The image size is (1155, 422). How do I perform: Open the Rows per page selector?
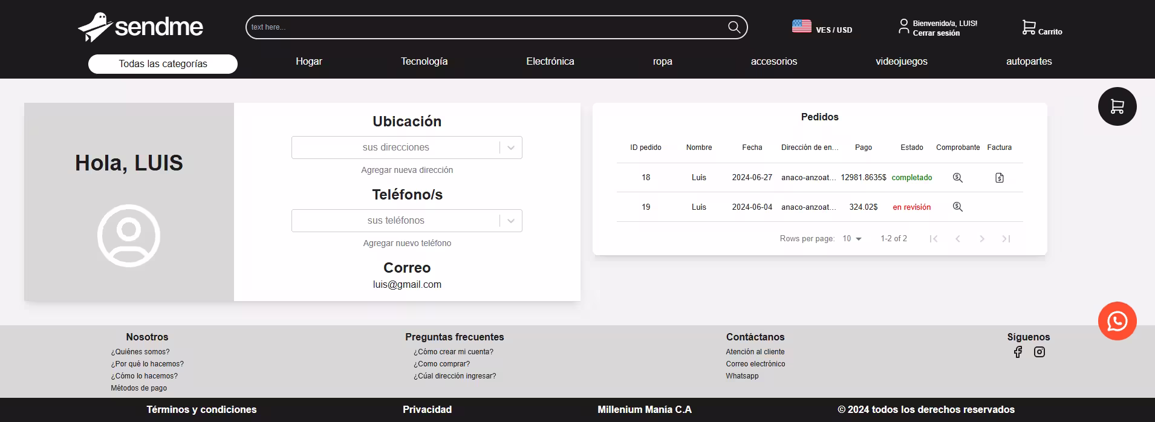[851, 239]
